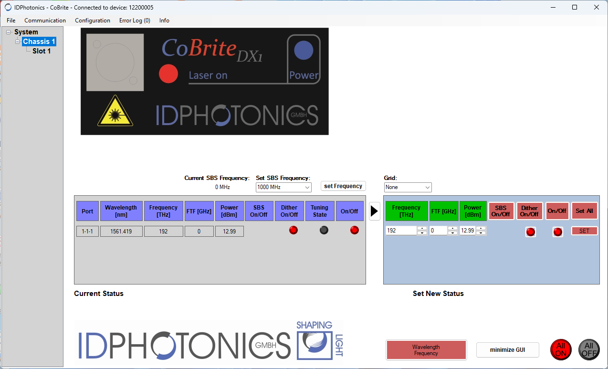Increase the Power dBm stepper value
The width and height of the screenshot is (608, 369).
[x=481, y=228]
